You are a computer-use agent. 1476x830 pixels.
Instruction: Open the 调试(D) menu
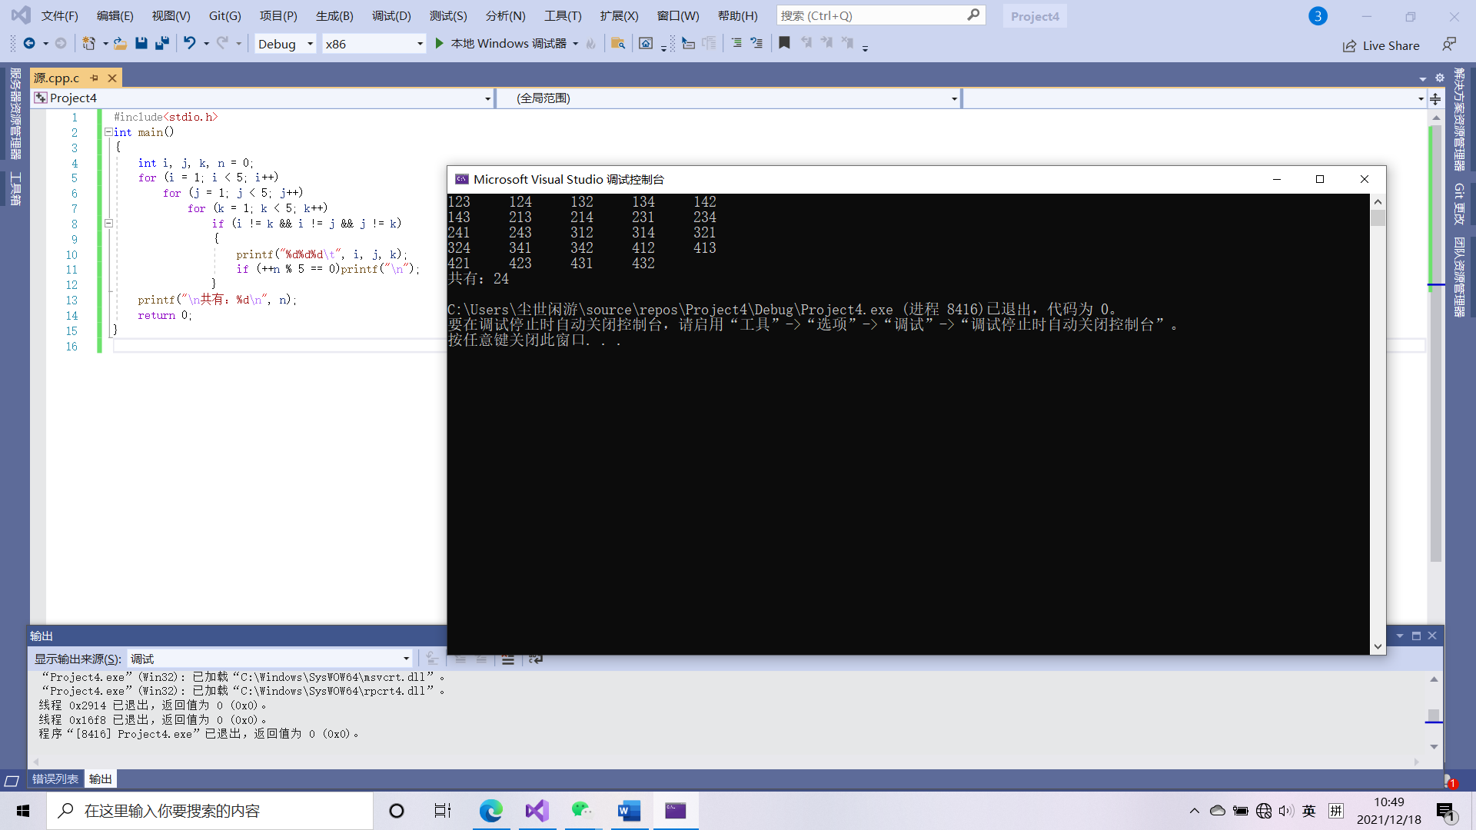coord(391,15)
